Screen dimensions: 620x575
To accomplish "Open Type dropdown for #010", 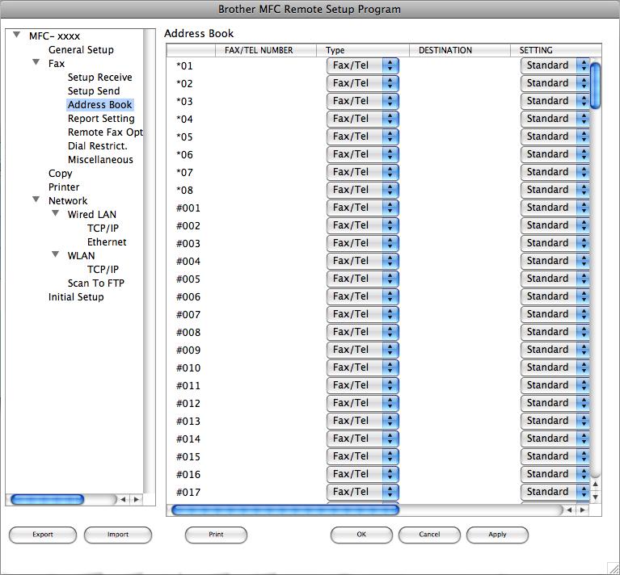I will [363, 367].
